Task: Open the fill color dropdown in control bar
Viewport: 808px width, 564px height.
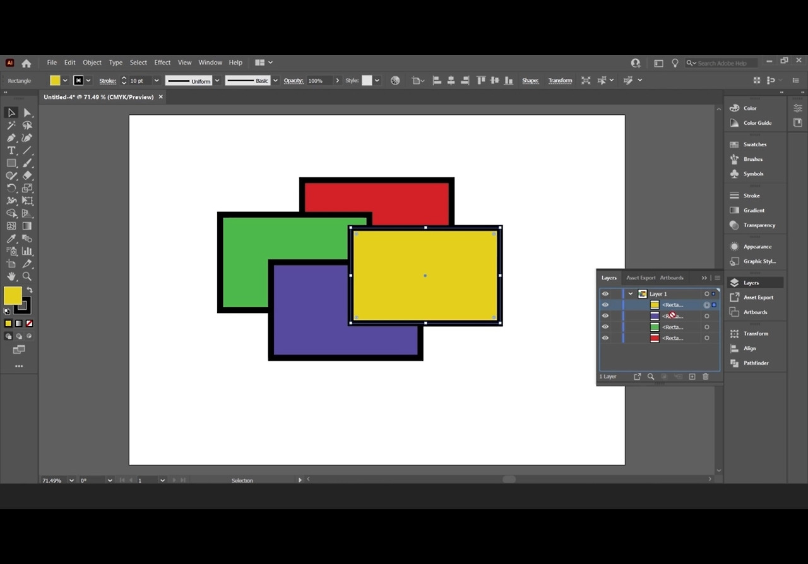Action: pyautogui.click(x=65, y=81)
